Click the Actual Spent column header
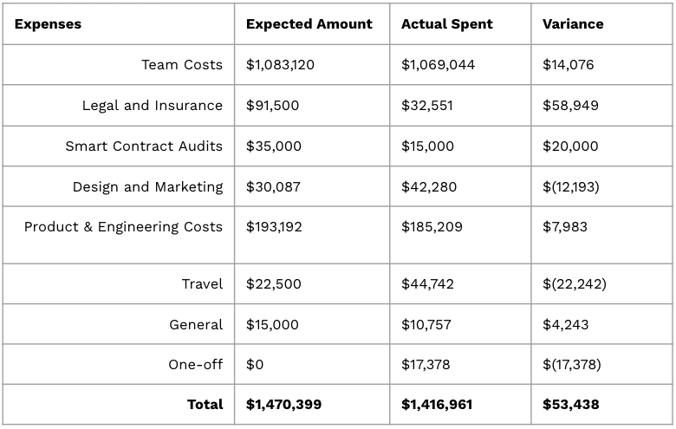The height and width of the screenshot is (429, 676). (446, 24)
